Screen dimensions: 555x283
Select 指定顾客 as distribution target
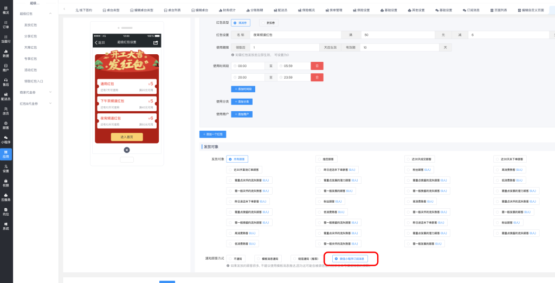(x=327, y=159)
